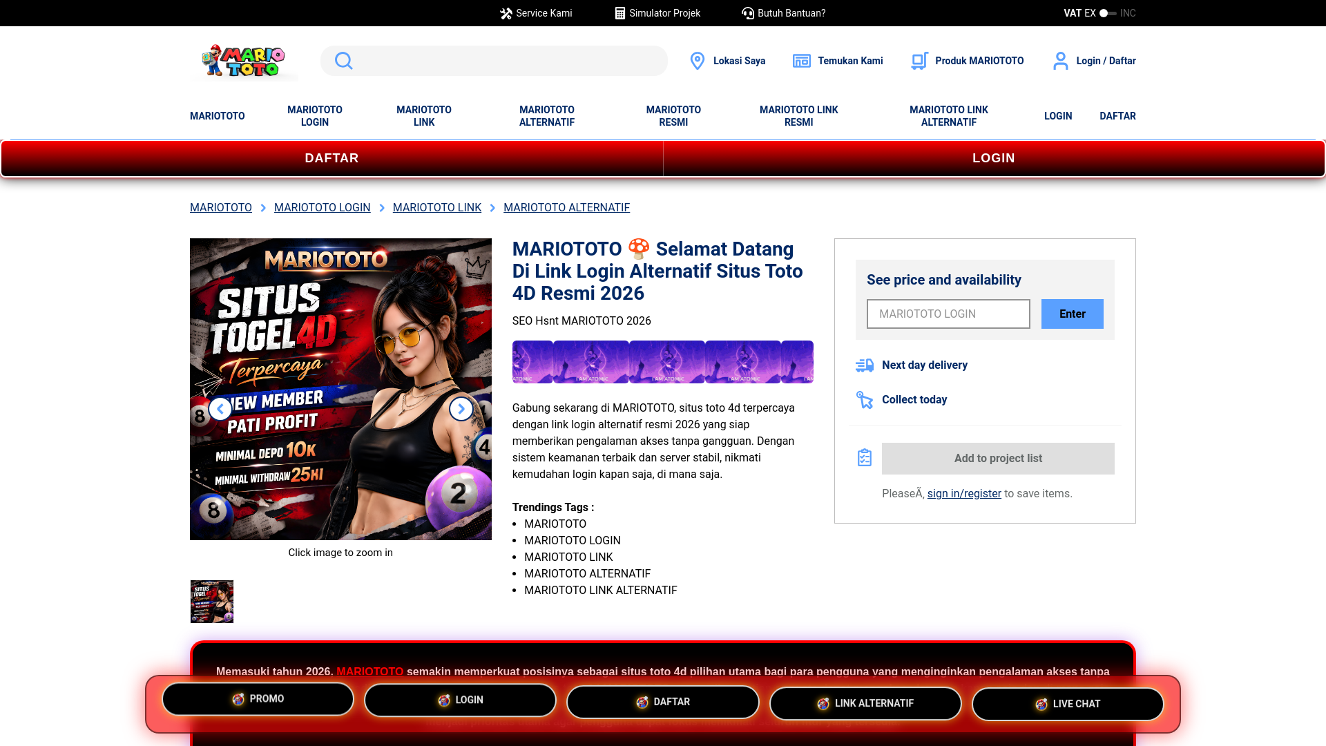
Task: Click 'MARIOTOTO LINK ALTERNATIF' trending tag text
Action: click(601, 591)
